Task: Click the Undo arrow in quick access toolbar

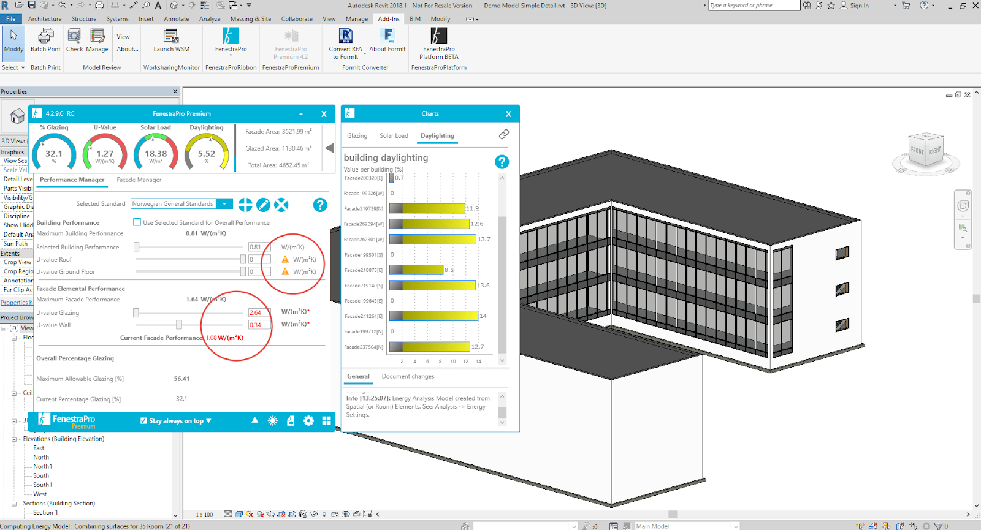Action: pos(62,6)
